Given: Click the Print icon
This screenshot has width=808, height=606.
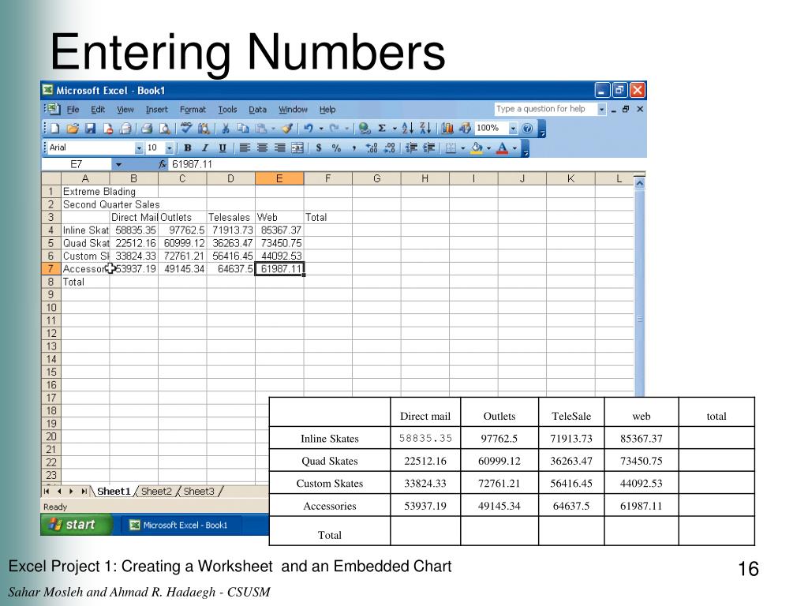Looking at the screenshot, I should coord(147,129).
